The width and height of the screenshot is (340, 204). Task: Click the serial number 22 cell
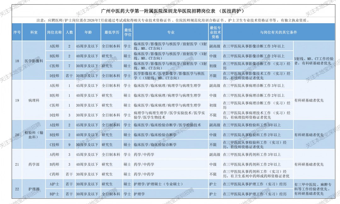[x=17, y=189]
